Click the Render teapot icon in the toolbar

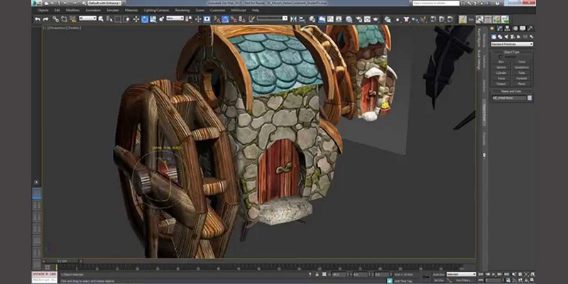point(376,19)
